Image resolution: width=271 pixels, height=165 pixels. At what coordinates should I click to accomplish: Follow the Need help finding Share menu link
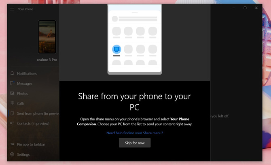click(x=135, y=133)
